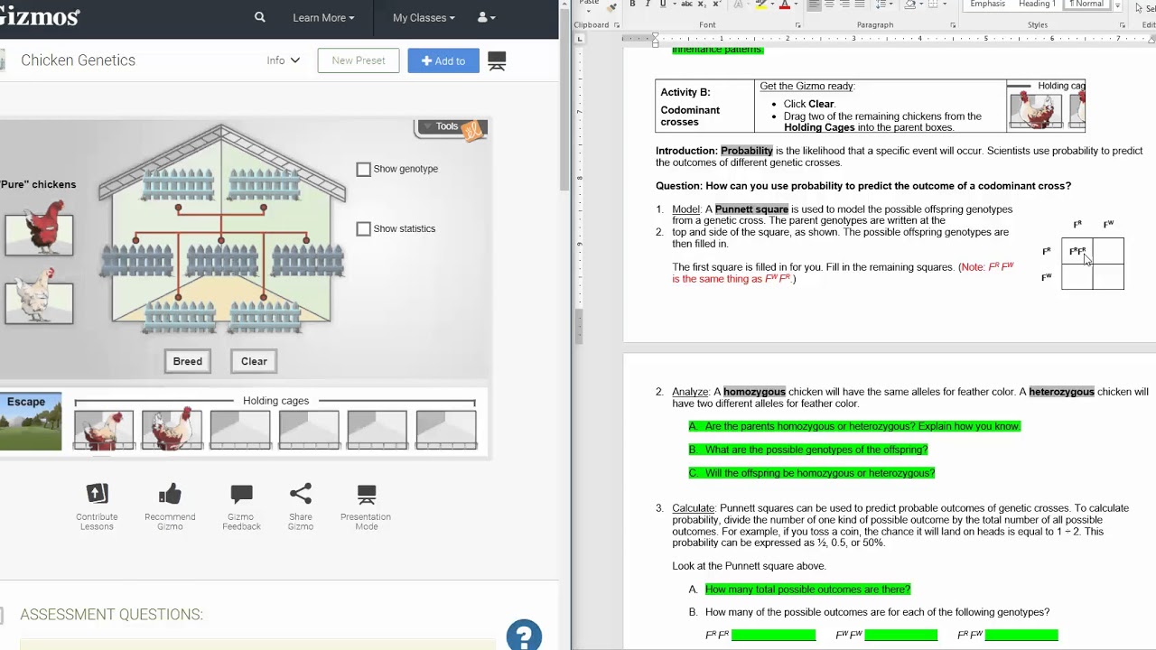The image size is (1156, 650).
Task: Apply Bold in Word ribbon
Action: click(632, 4)
